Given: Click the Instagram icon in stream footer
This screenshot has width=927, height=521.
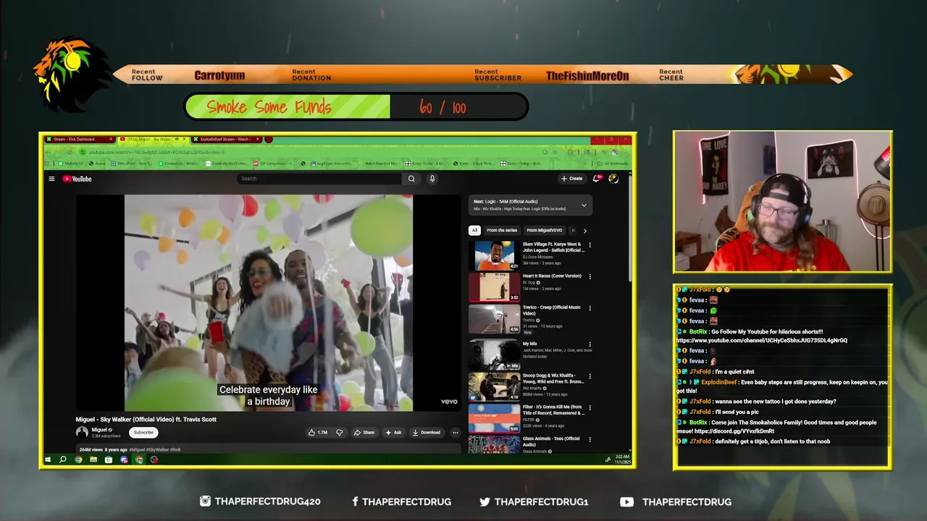Looking at the screenshot, I should 205,501.
